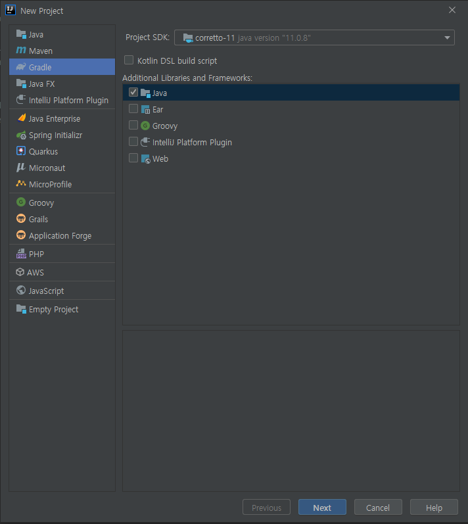Click the Maven 'm' icon
468x524 pixels.
(21, 51)
